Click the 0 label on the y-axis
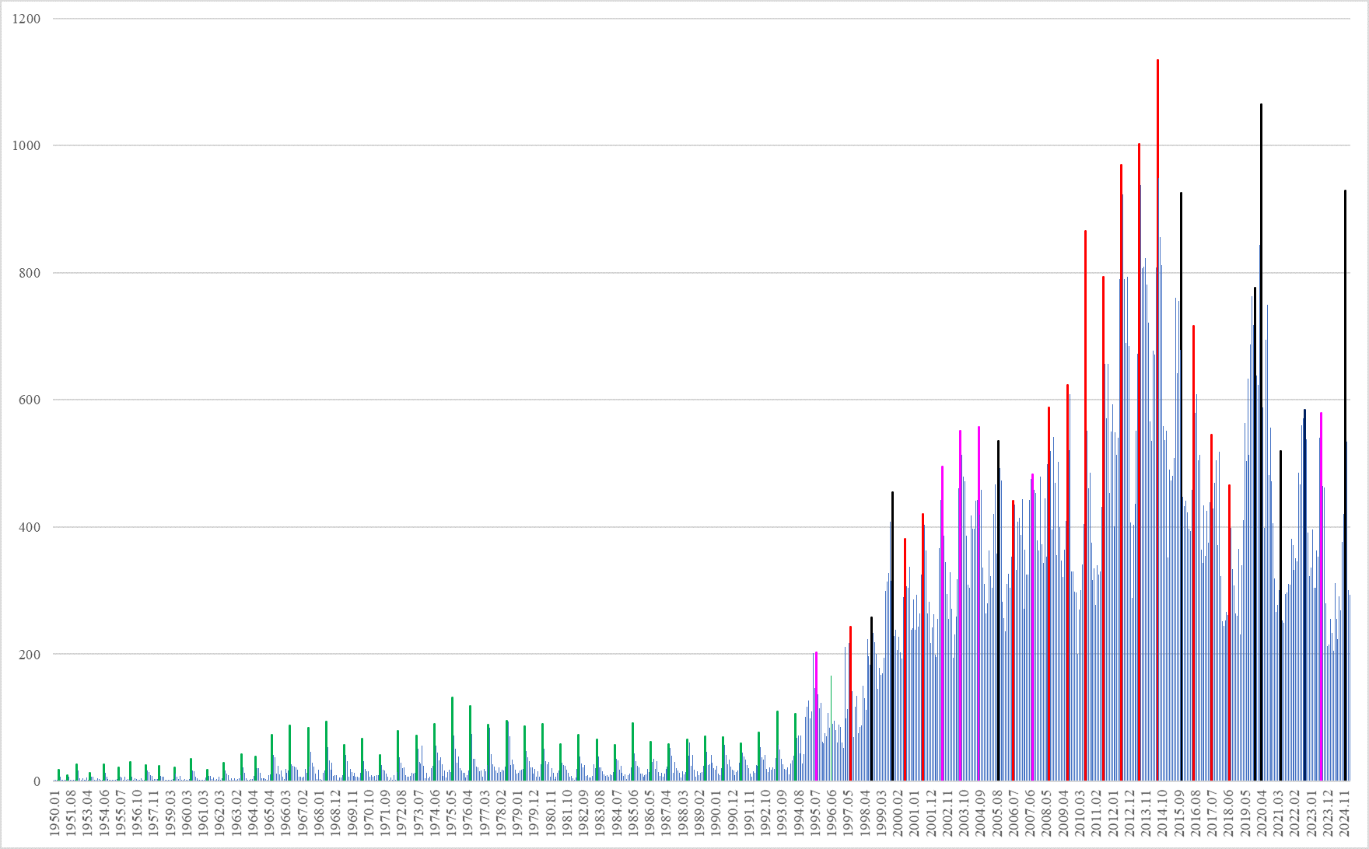This screenshot has height=849, width=1369. click(37, 781)
